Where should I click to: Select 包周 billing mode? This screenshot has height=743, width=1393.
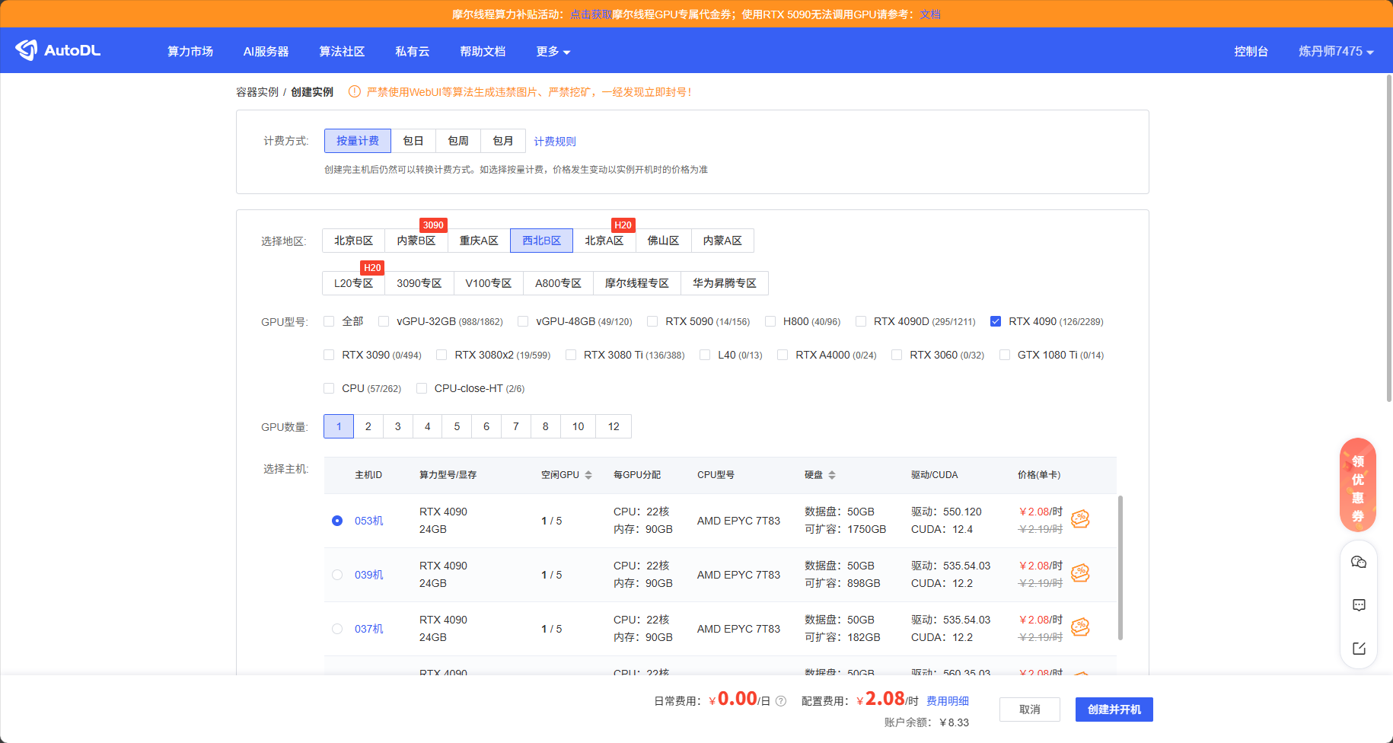(458, 141)
